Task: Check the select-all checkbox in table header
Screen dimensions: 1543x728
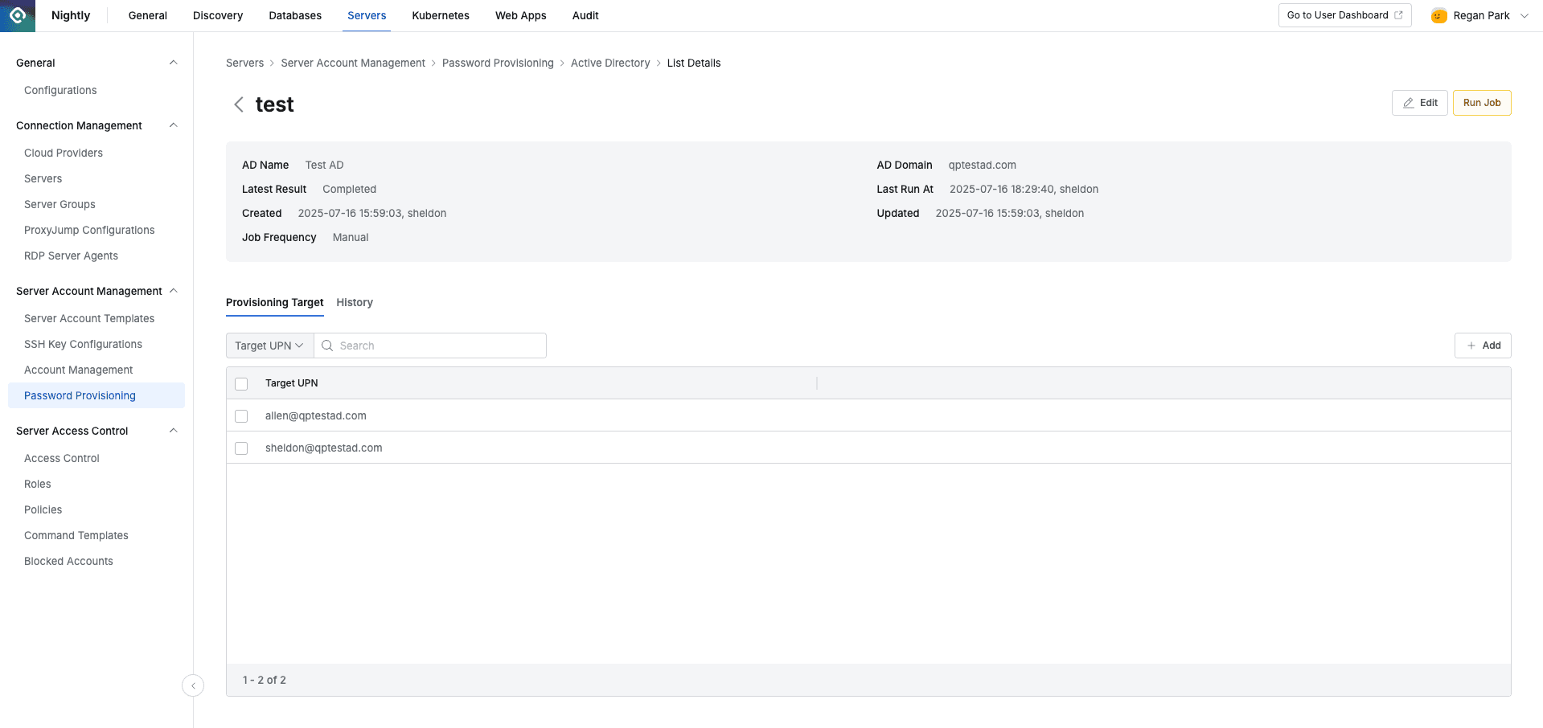Action: [x=241, y=383]
